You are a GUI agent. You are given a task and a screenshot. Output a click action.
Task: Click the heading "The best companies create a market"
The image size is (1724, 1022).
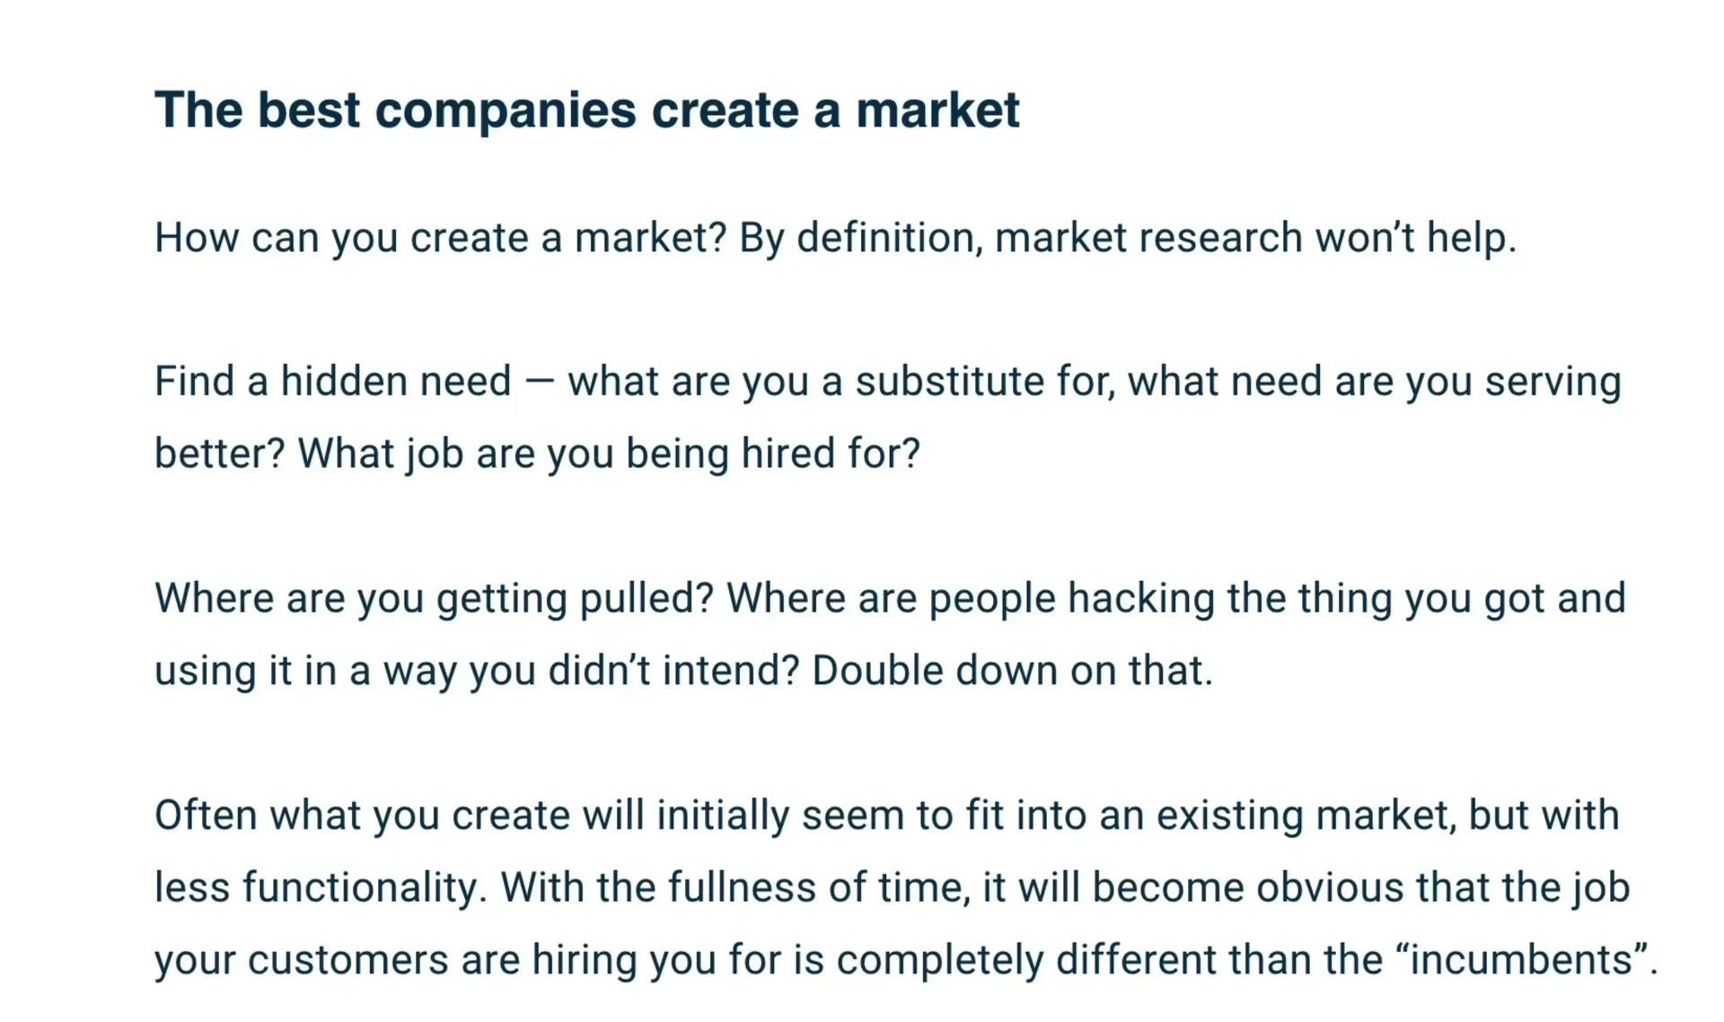586,110
